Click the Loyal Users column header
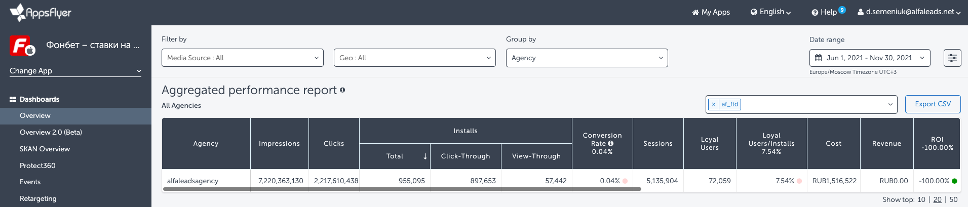 [710, 144]
